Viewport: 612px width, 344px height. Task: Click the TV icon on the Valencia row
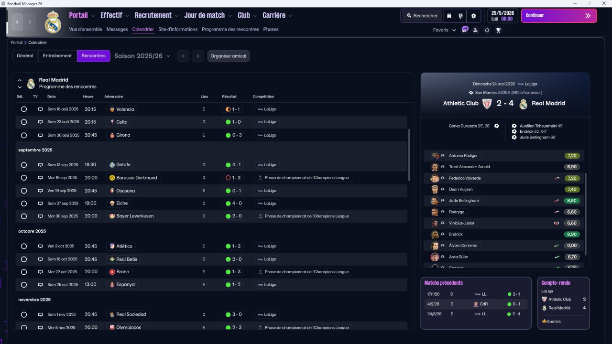(x=41, y=109)
